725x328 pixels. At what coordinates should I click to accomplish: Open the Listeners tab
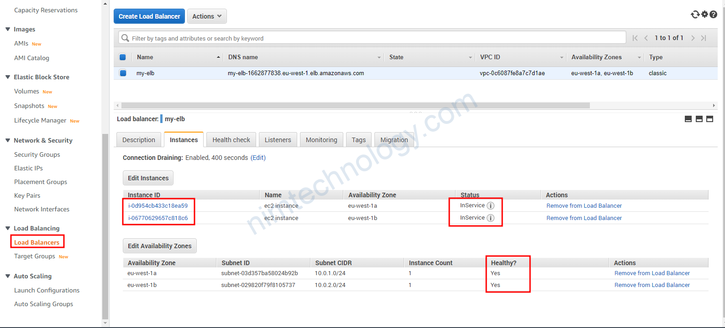point(278,140)
